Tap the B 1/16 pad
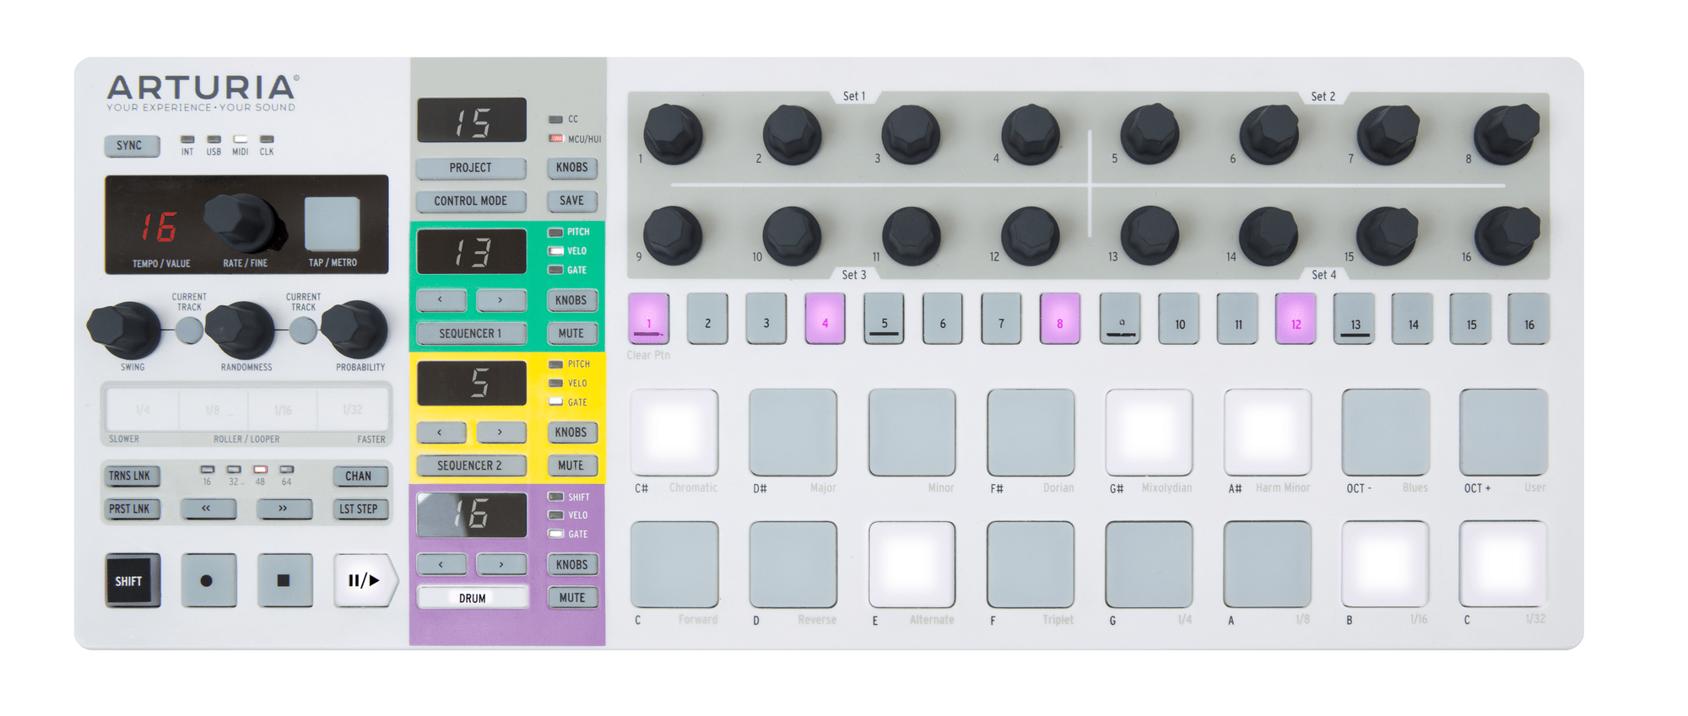The width and height of the screenshot is (1688, 716). (x=1386, y=564)
